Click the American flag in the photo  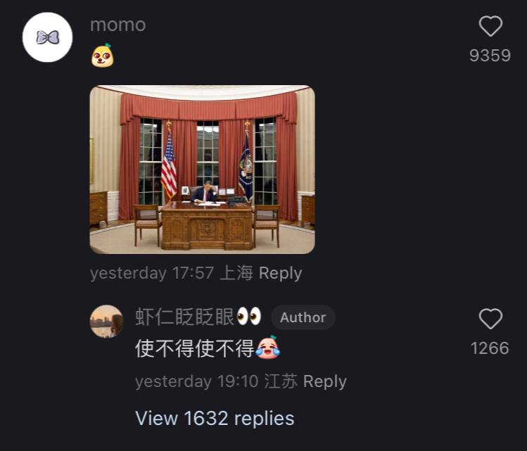point(169,163)
